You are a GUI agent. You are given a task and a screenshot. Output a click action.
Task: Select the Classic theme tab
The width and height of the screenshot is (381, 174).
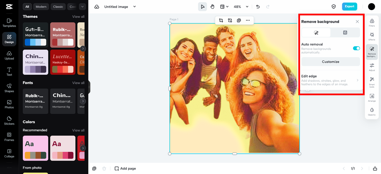58,7
